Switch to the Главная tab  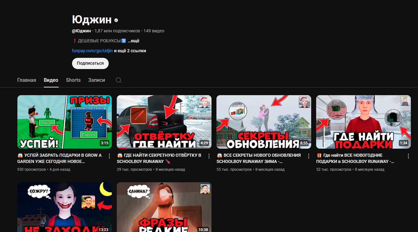(27, 80)
